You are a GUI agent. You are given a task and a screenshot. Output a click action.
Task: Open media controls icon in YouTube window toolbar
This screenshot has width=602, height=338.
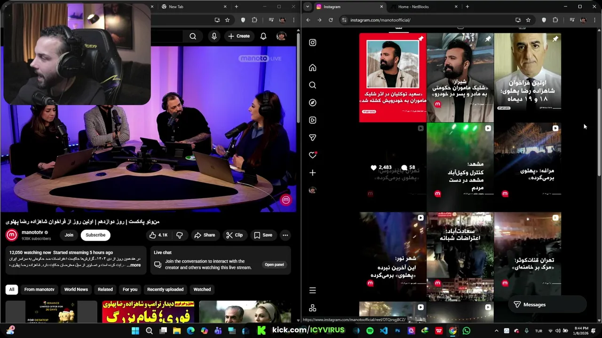click(x=271, y=20)
